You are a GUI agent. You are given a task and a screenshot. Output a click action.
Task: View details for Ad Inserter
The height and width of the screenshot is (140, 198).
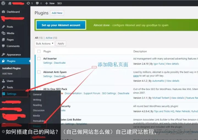(172, 64)
